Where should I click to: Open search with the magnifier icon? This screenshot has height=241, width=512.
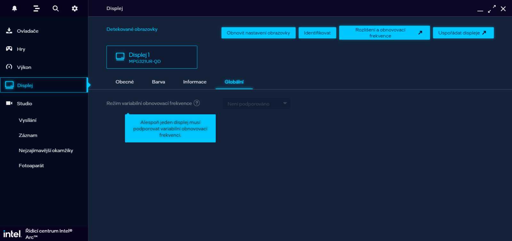pos(56,9)
